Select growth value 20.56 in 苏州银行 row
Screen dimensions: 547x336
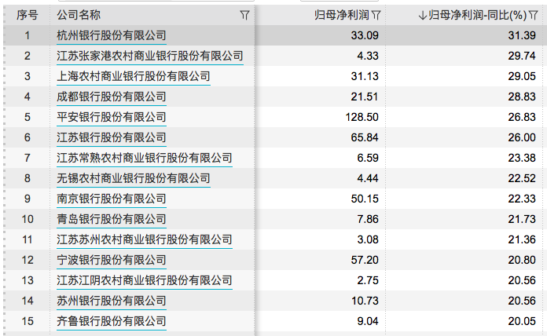(x=522, y=301)
